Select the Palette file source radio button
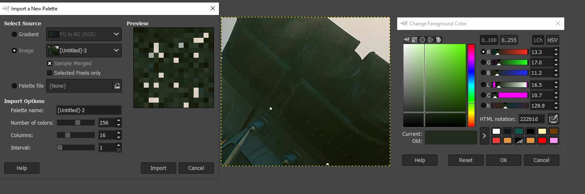Image resolution: width=585 pixels, height=194 pixels. click(15, 86)
